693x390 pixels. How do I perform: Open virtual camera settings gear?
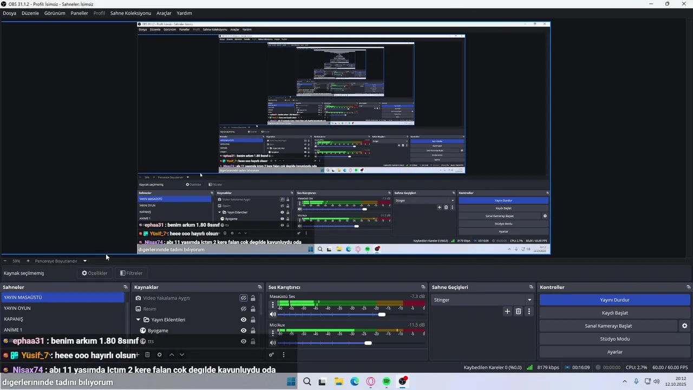click(684, 326)
